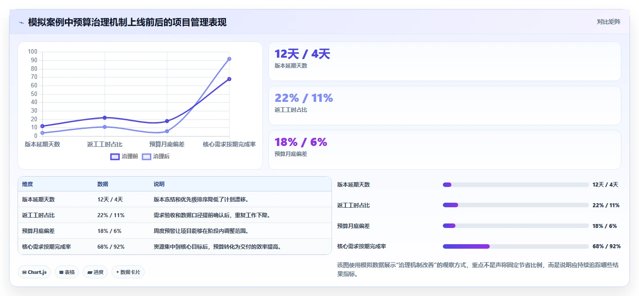Viewport: 639px width, 296px height.
Task: Click the lightning icon beside the title
Action: tap(21, 22)
